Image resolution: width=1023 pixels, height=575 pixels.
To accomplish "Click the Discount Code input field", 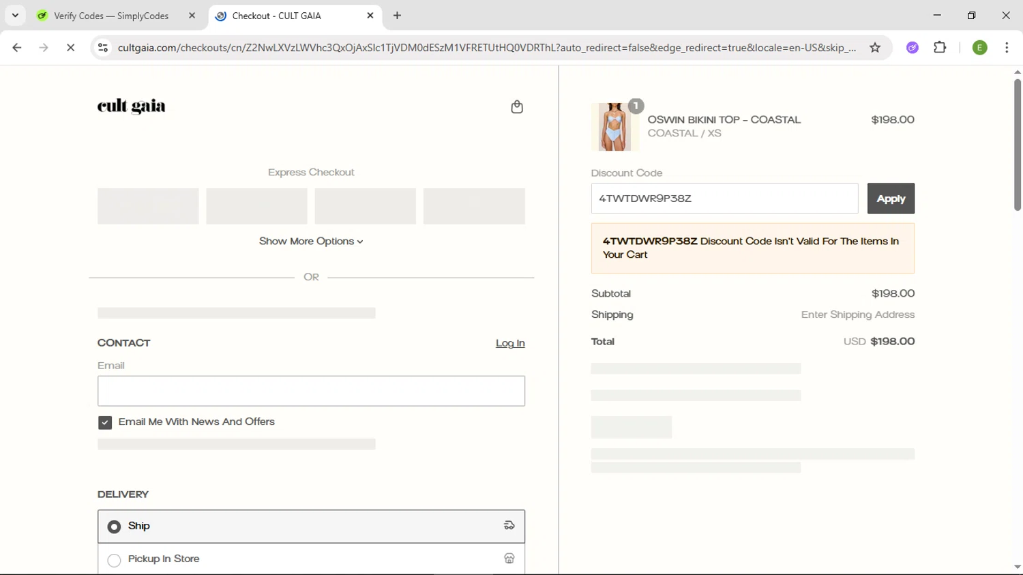I will (x=724, y=198).
